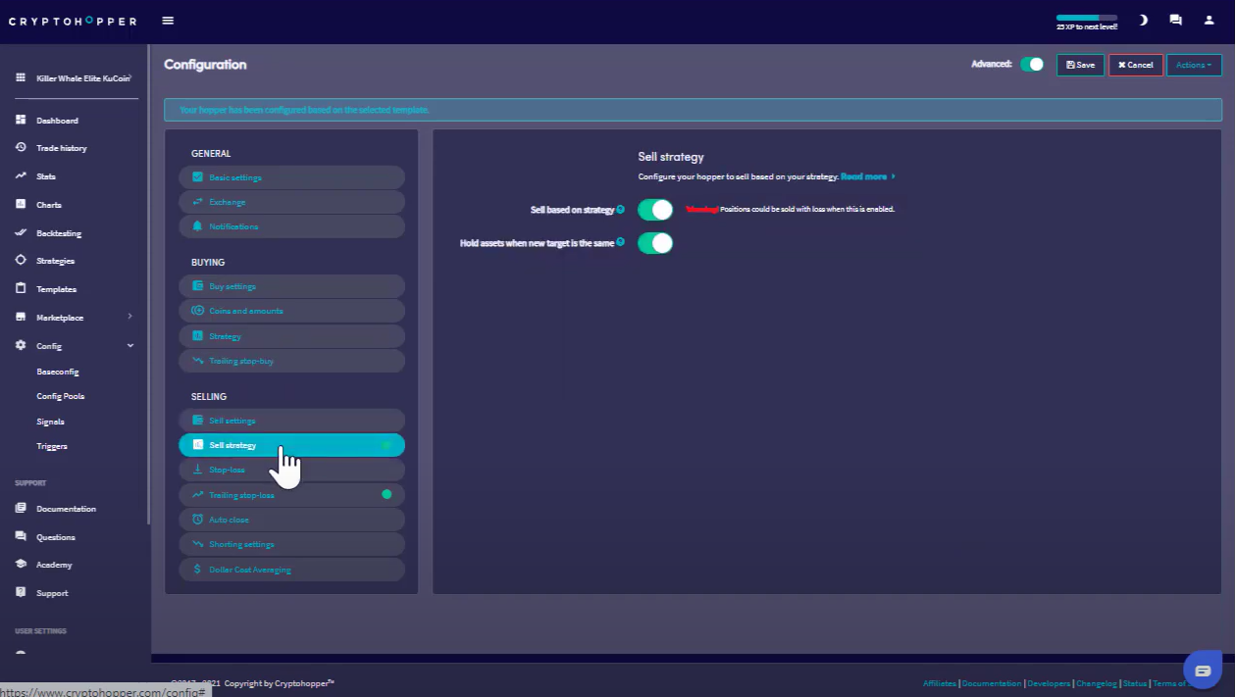
Task: Follow the Read more link
Action: point(865,176)
